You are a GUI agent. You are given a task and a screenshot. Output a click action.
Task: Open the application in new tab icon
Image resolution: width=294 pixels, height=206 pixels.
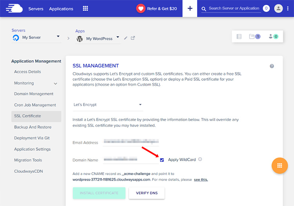[x=133, y=38]
